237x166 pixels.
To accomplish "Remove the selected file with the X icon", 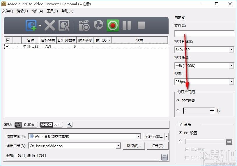I will 50,25.
